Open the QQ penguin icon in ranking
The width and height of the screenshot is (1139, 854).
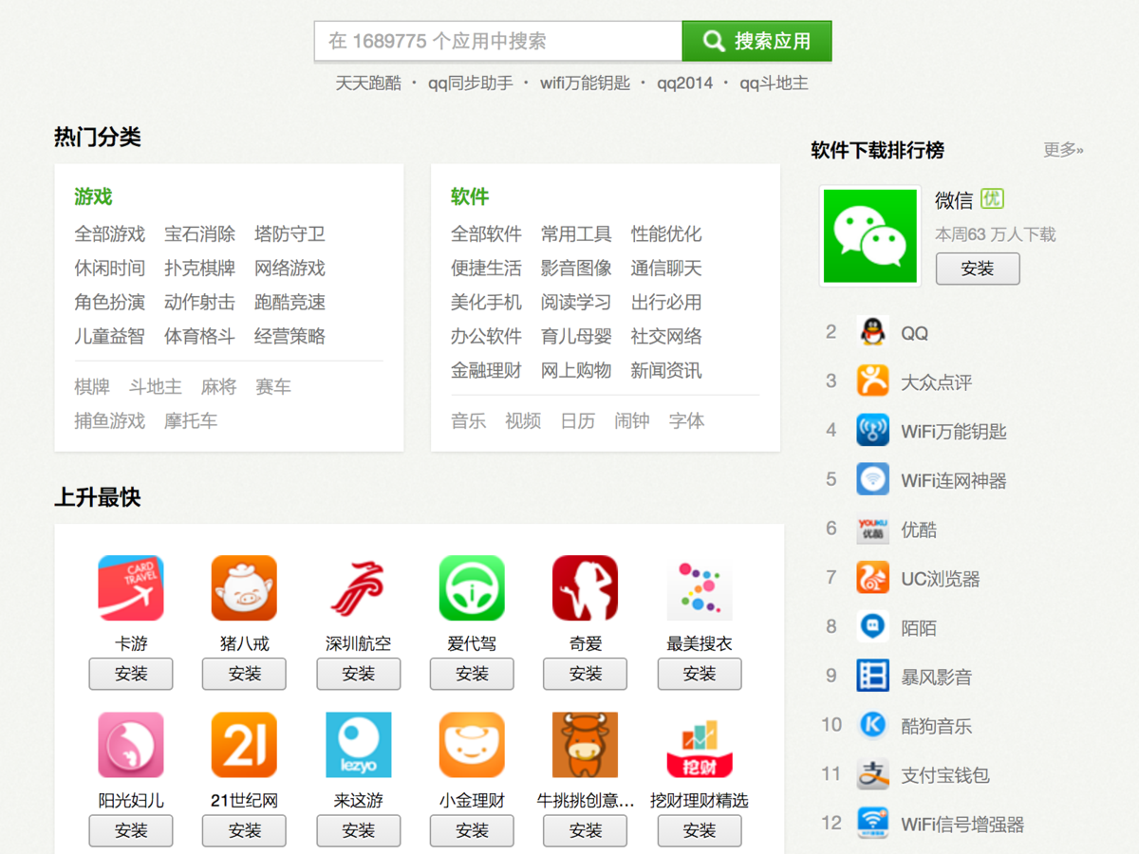872,332
